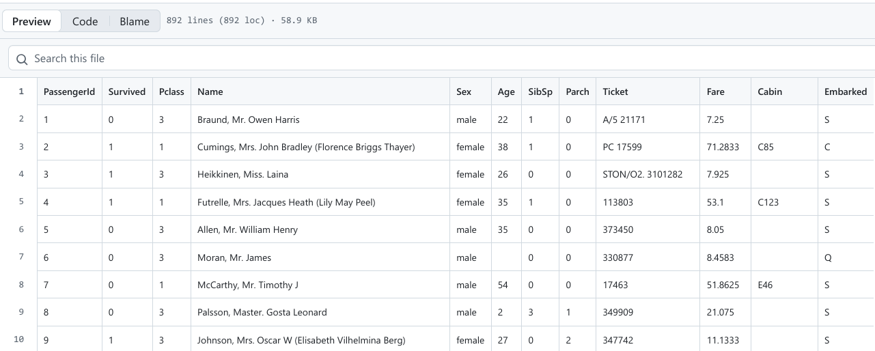875x351 pixels.
Task: Click the Cabin column header
Action: [770, 92]
